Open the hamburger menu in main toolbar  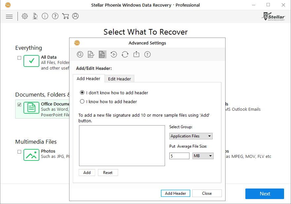point(9,16)
